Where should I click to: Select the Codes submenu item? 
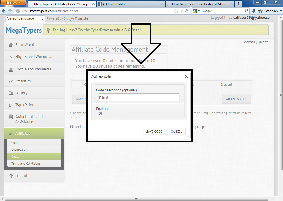tap(34, 157)
